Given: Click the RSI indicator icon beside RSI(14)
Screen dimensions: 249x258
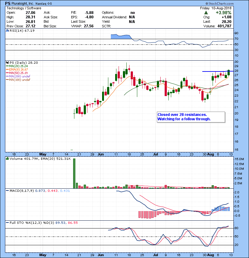Looking at the screenshot, I should click(x=7, y=30).
